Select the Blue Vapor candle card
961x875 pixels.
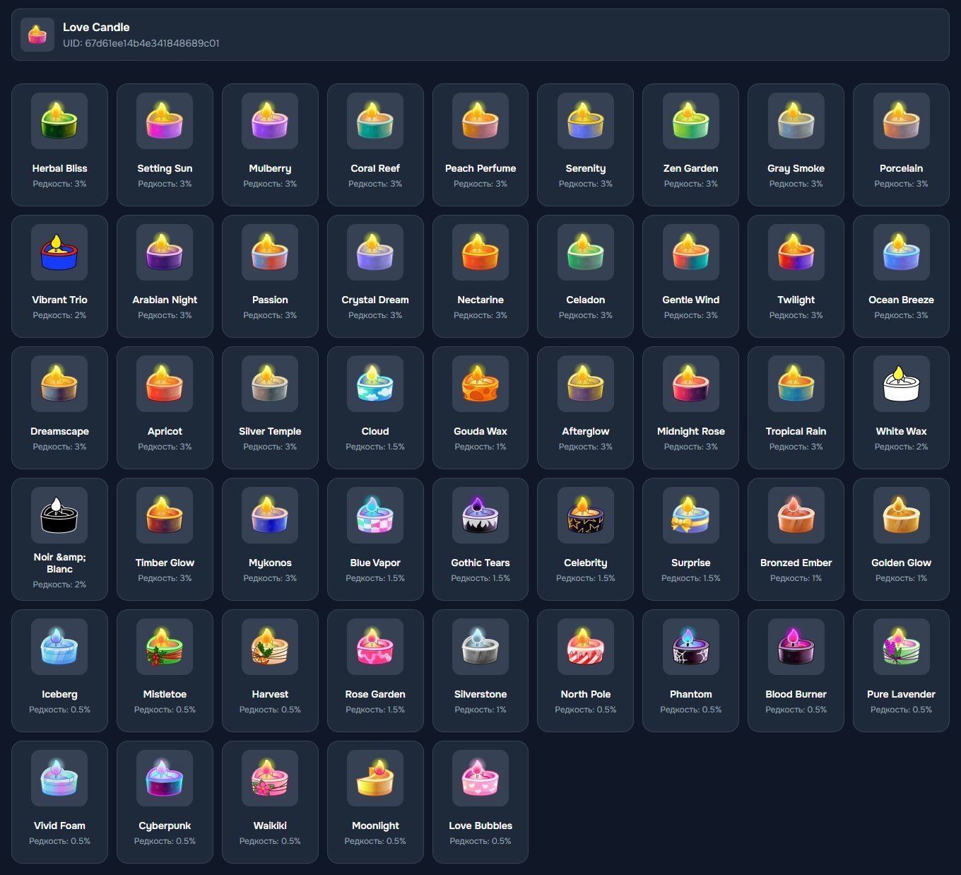(375, 539)
